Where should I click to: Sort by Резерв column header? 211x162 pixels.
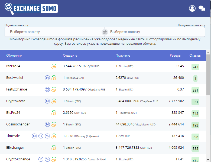click(x=175, y=56)
